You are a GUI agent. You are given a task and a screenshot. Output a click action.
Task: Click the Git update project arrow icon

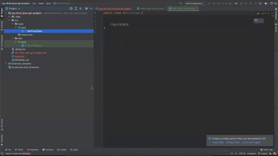(241, 3)
